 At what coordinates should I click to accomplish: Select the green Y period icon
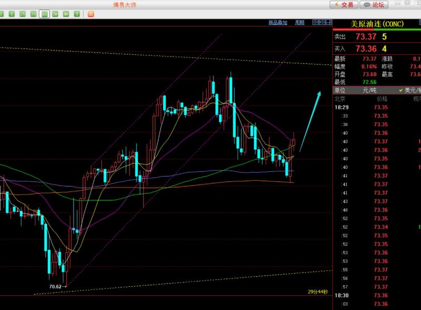(77, 14)
